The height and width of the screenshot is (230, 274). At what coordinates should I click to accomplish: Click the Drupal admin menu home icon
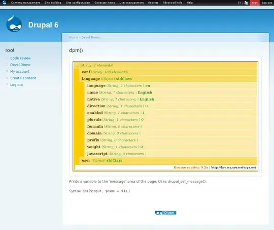pos(4,3)
